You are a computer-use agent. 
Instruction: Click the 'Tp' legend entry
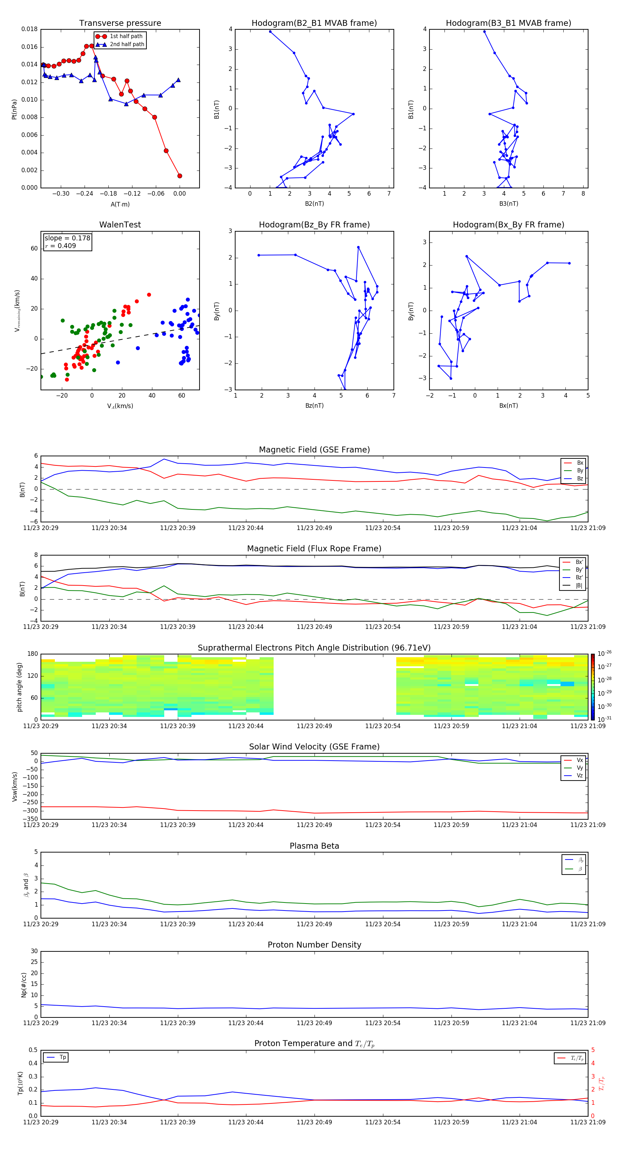[56, 1057]
